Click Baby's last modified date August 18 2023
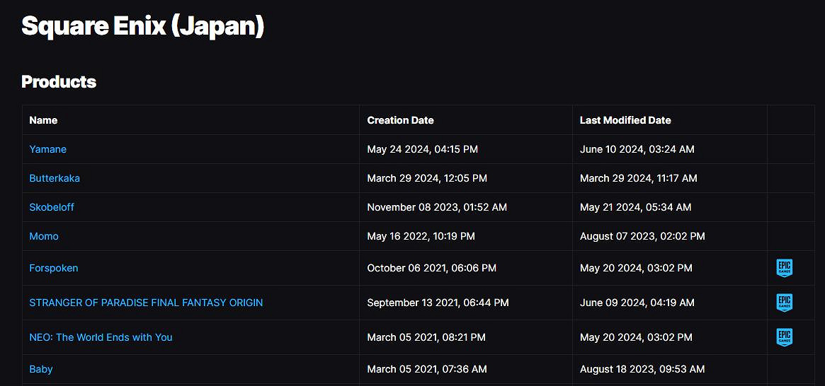This screenshot has height=386, width=825. tap(642, 369)
